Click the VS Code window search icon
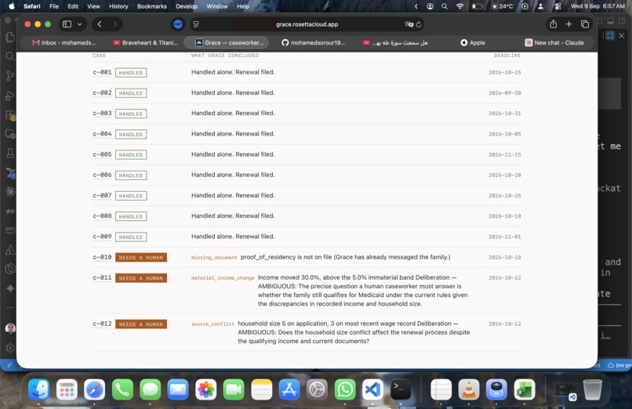Viewport: 632px width, 409px height. (9, 56)
